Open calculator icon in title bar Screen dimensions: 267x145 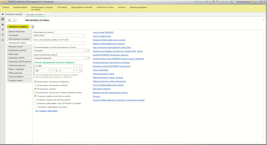pos(214,2)
